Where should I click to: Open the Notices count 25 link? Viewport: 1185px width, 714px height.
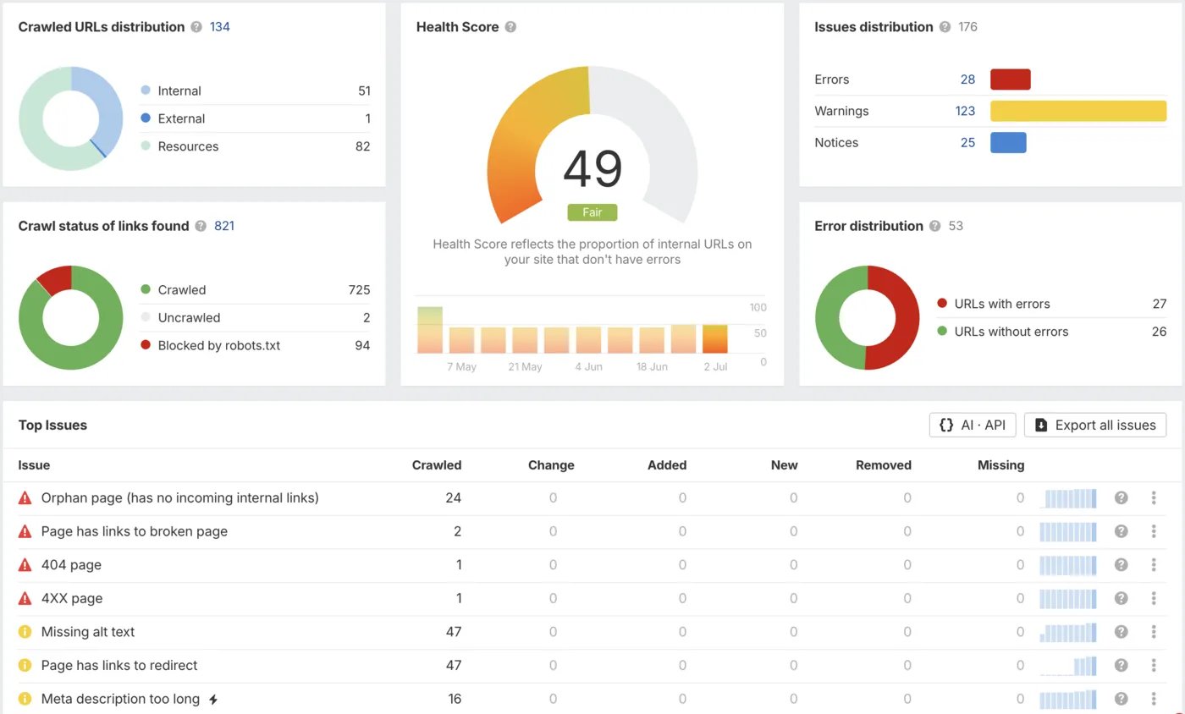[x=967, y=142]
